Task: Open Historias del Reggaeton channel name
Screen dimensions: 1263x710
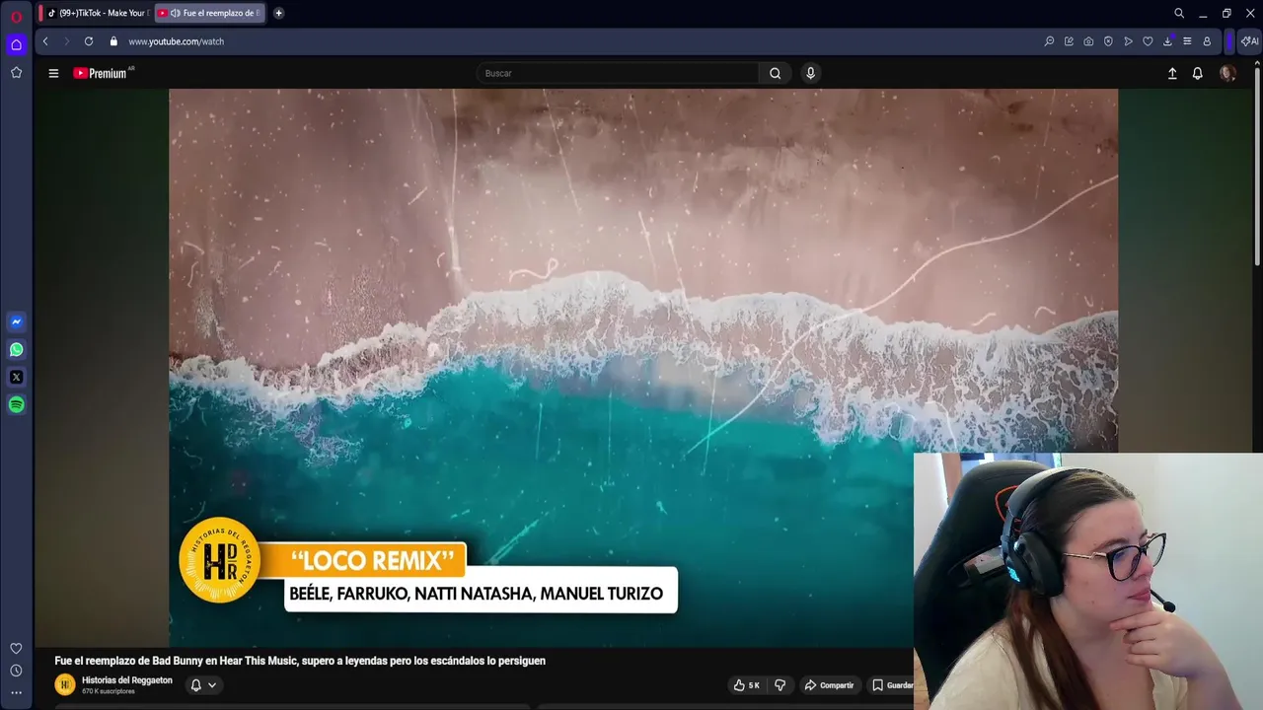Action: pyautogui.click(x=127, y=680)
